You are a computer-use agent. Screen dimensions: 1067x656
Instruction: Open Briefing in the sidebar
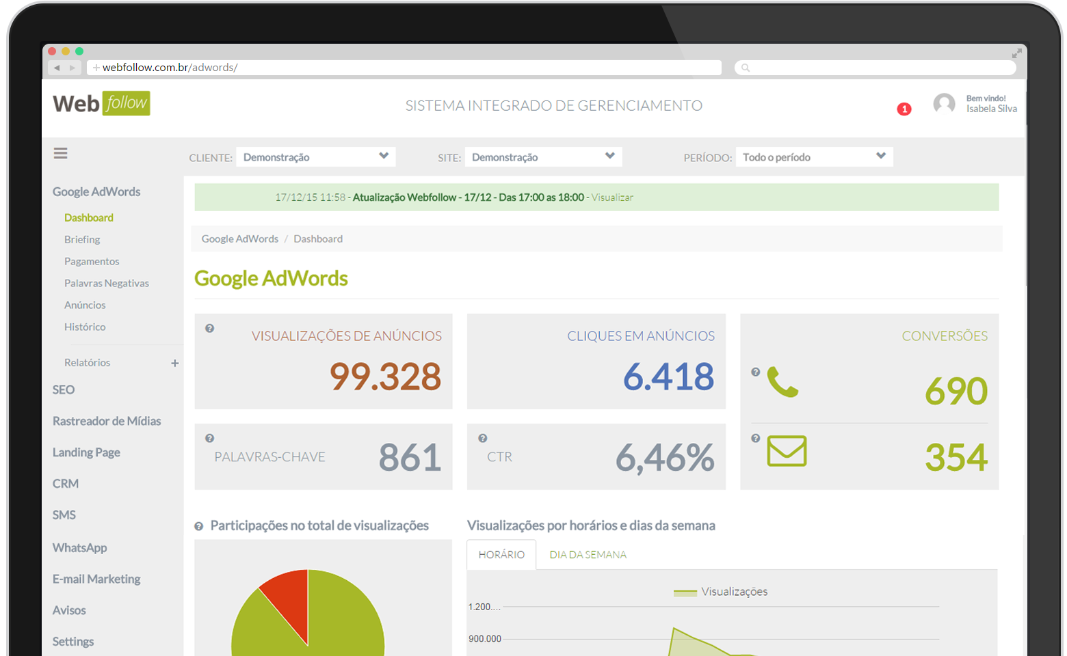(x=82, y=239)
